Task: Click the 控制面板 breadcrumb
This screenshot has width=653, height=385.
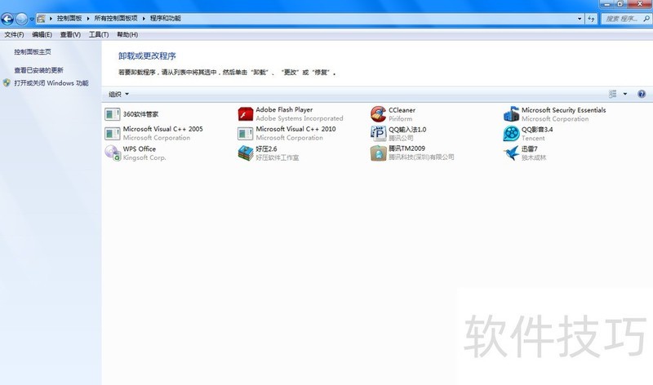Action: pos(69,18)
